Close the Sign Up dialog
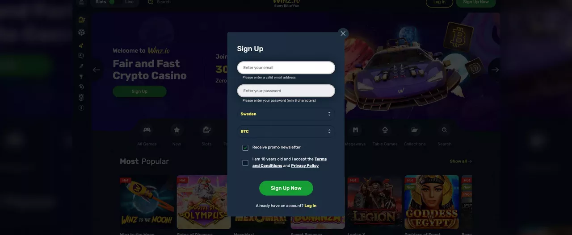This screenshot has height=235, width=572. tap(343, 33)
